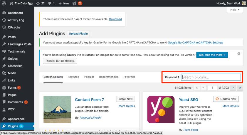View More Details for Contact Form 7
Screen dimensions: 247x135
(127, 106)
